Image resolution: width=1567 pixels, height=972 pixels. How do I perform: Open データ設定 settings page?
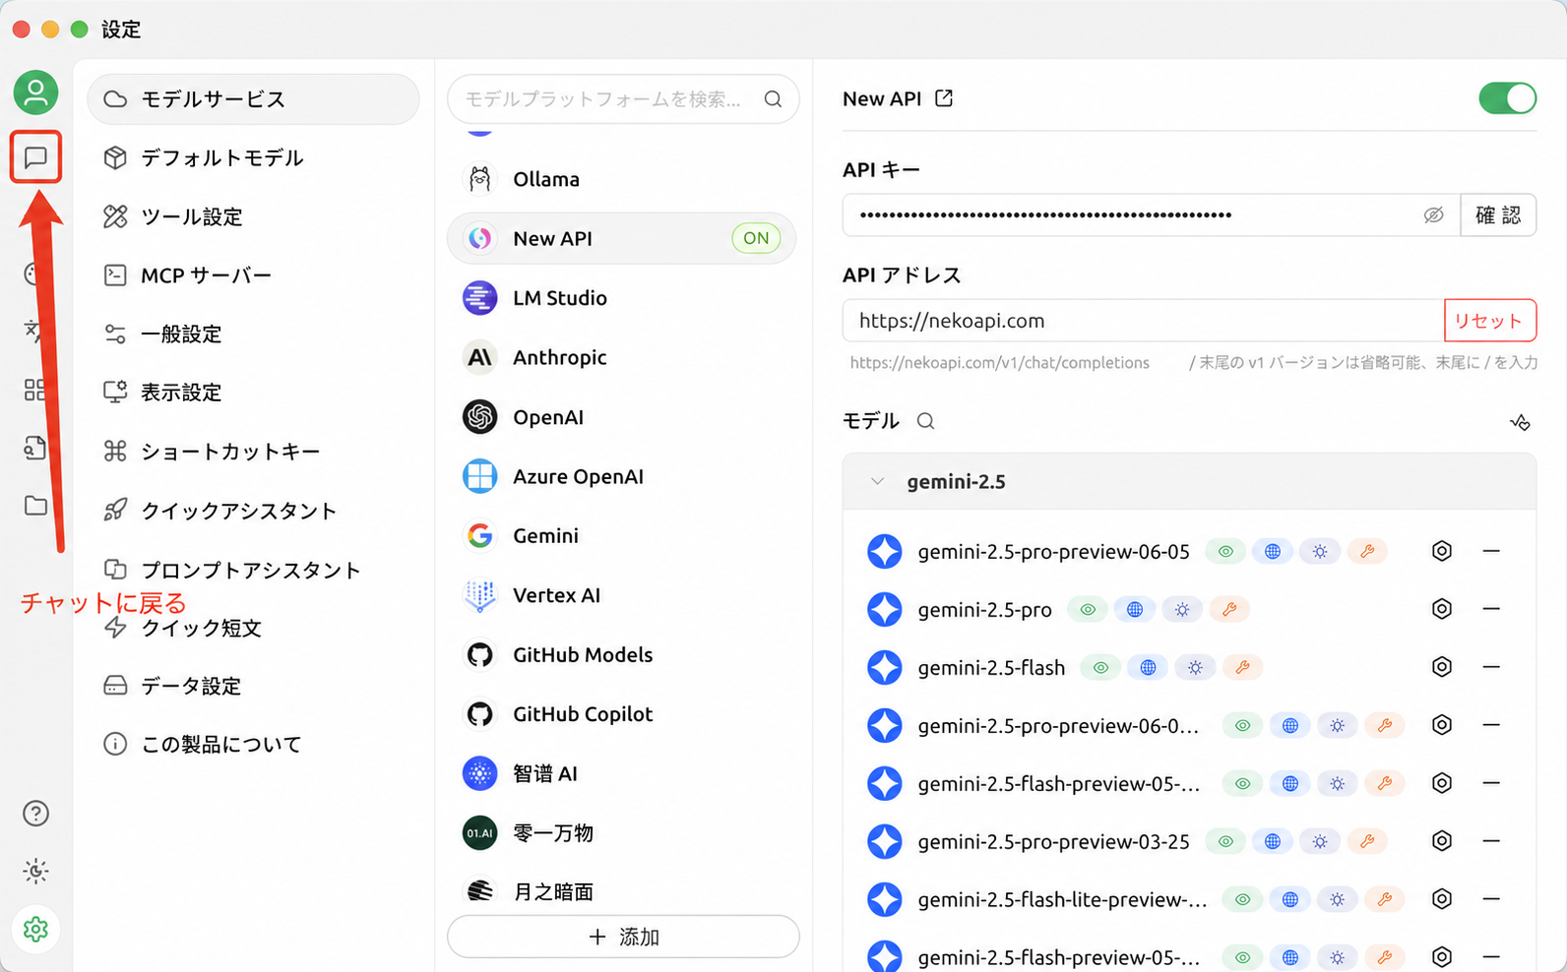(x=254, y=686)
